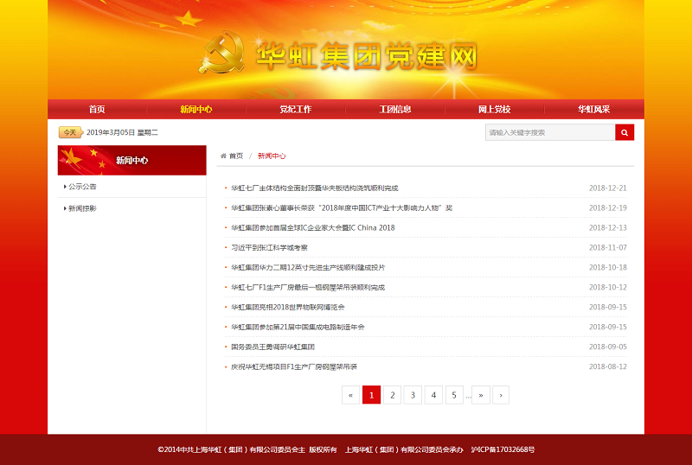This screenshot has height=465, width=692.
Task: Open the 网上党校 menu item
Action: pyautogui.click(x=494, y=110)
